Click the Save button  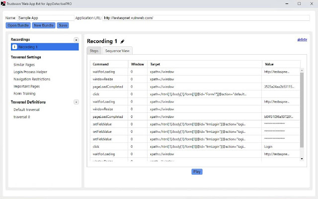[x=63, y=25]
